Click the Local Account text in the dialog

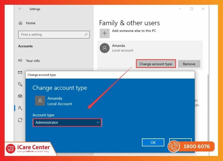[60, 104]
